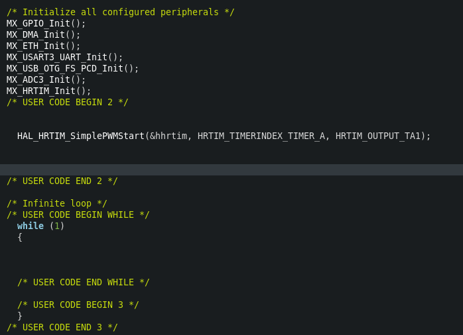Viewport: 463px width, 335px height.
Task: Click the MX_GPIO_Init() call line
Action: pos(46,24)
